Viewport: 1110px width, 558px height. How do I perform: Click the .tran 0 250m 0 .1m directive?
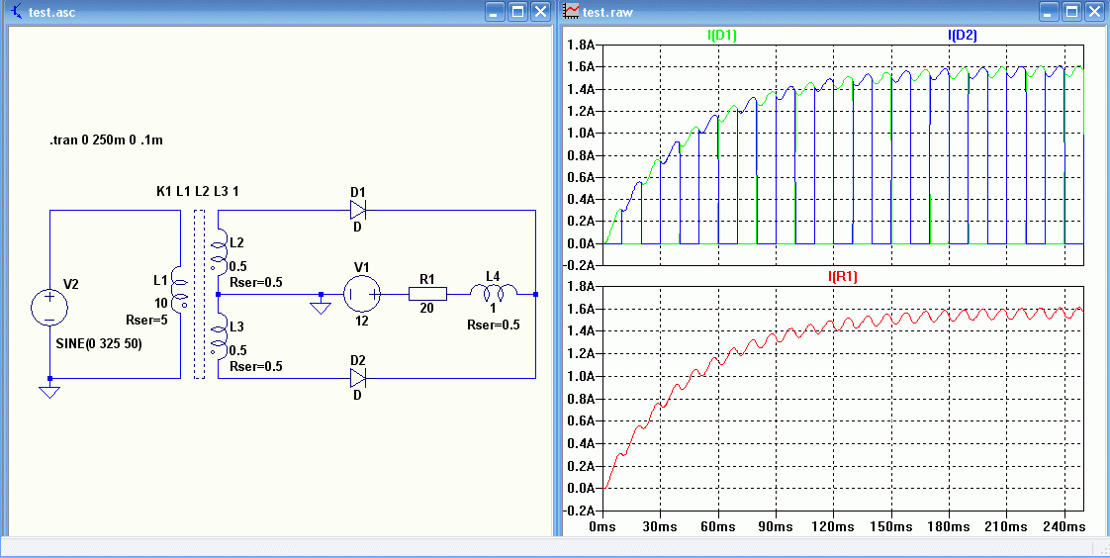click(x=107, y=140)
